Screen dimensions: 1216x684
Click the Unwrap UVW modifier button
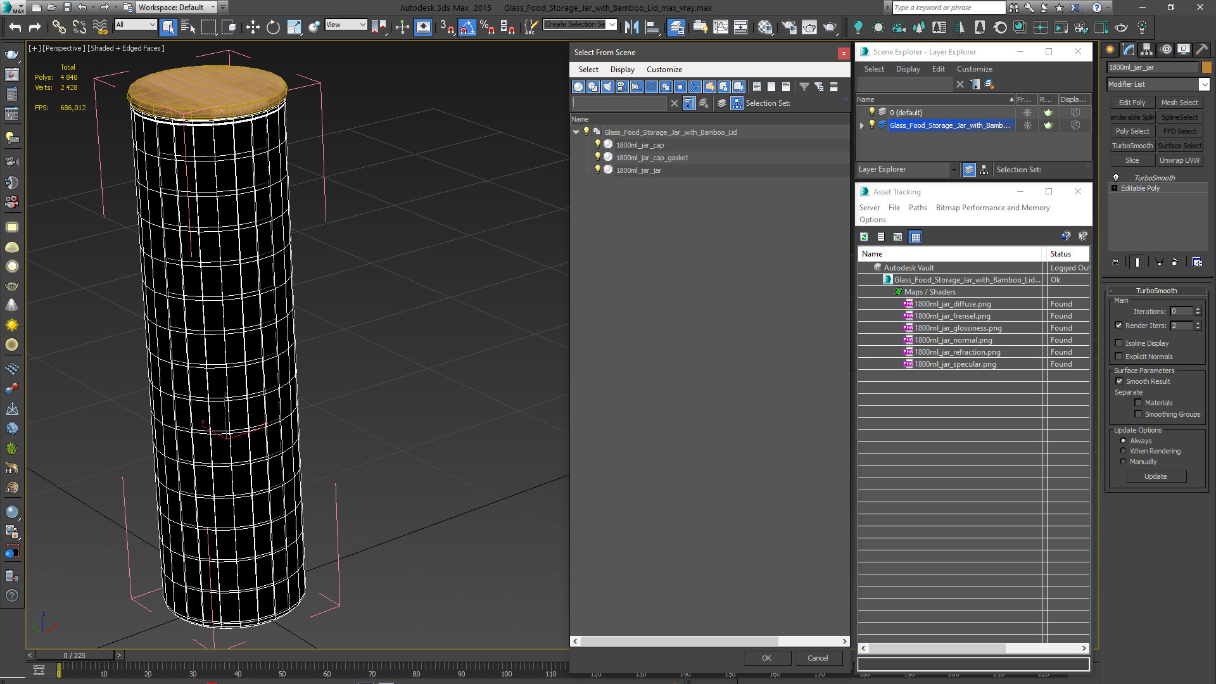1179,160
